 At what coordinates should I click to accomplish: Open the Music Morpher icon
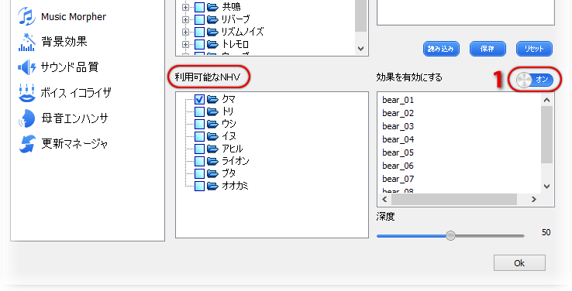click(x=26, y=17)
